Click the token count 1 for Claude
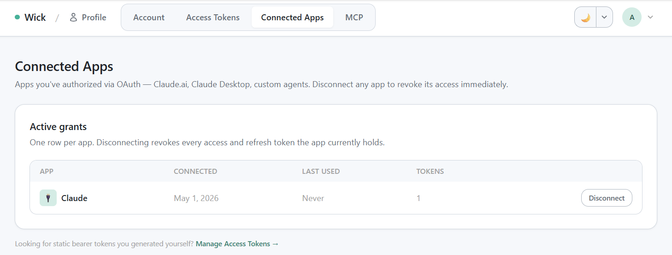 (x=419, y=198)
